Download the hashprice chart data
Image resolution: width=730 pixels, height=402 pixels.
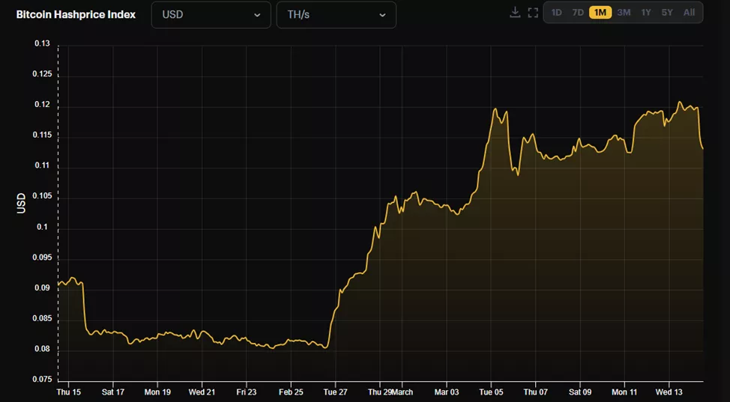515,13
